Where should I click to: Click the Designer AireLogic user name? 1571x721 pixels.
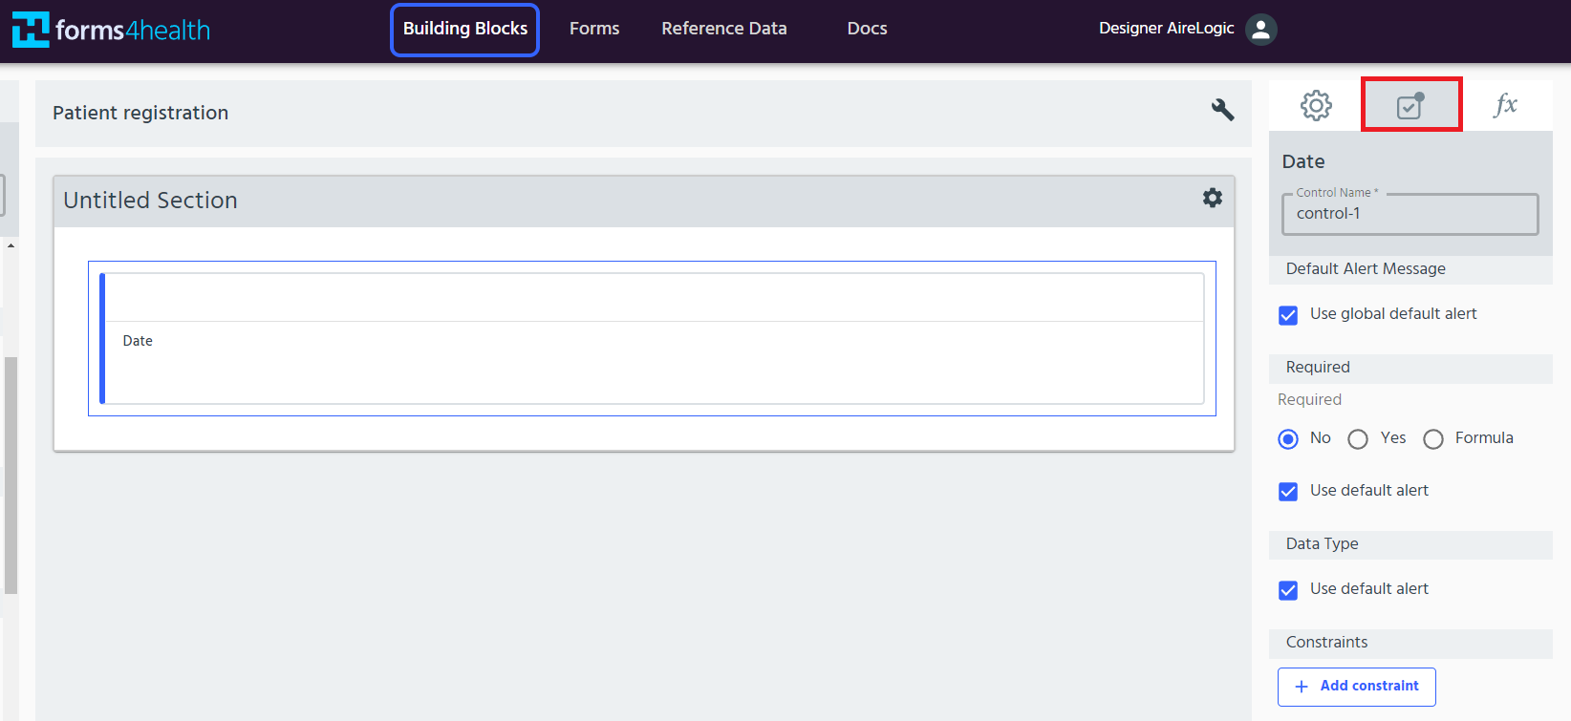click(1166, 29)
